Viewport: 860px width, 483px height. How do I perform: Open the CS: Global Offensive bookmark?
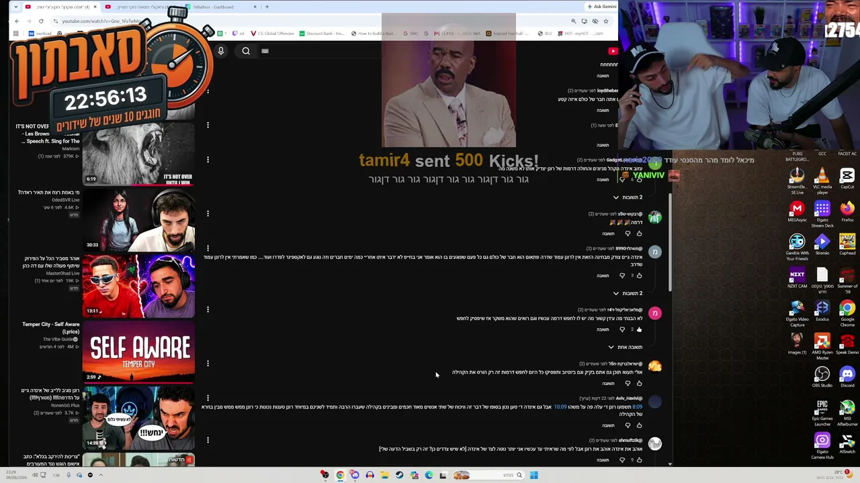(x=272, y=34)
